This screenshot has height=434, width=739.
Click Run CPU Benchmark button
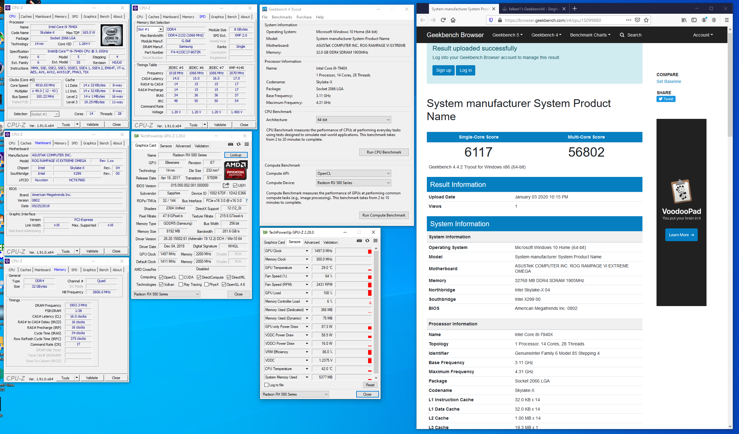coord(384,152)
